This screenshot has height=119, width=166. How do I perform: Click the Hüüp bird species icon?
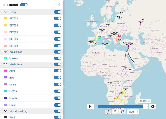point(5,12)
